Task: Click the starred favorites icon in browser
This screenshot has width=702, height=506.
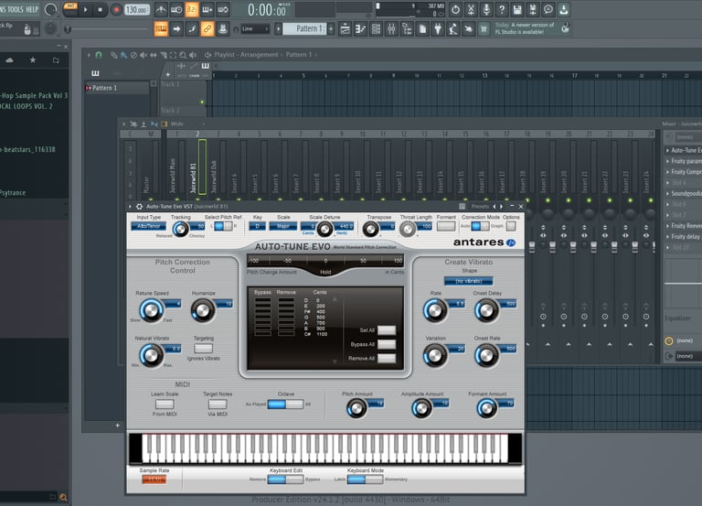Action: pyautogui.click(x=33, y=60)
